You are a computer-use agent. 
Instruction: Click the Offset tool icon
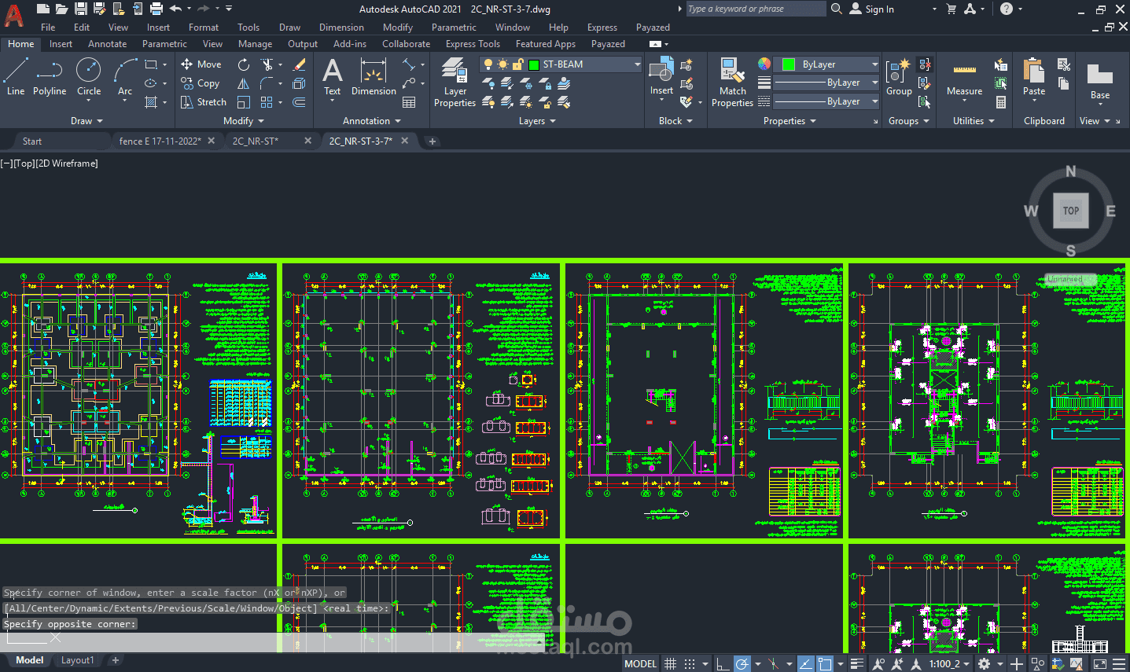[x=299, y=102]
